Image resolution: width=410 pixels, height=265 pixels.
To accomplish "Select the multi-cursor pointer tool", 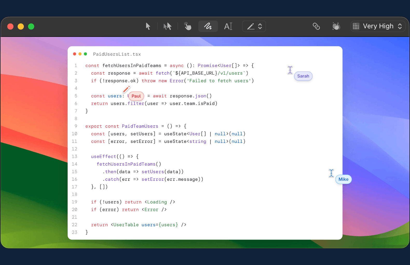I will point(167,26).
